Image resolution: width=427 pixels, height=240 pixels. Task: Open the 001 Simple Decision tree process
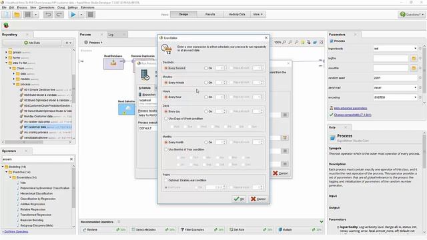tap(39, 89)
